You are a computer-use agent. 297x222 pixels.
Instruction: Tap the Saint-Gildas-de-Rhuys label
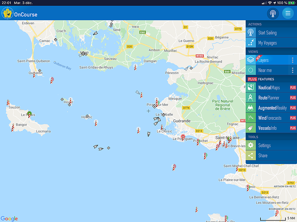[96, 67]
